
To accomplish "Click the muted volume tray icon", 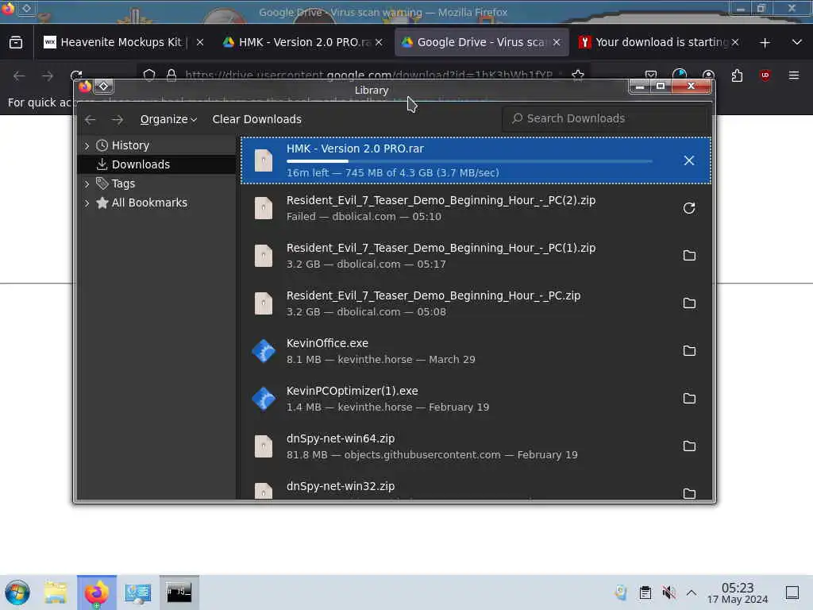I will point(669,593).
